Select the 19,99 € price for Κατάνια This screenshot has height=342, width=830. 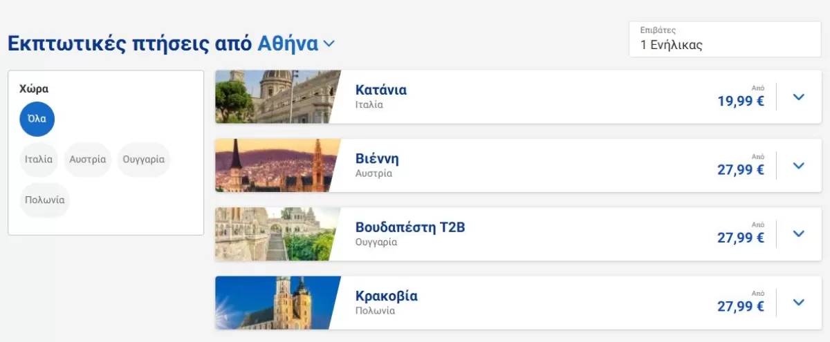pyautogui.click(x=741, y=102)
